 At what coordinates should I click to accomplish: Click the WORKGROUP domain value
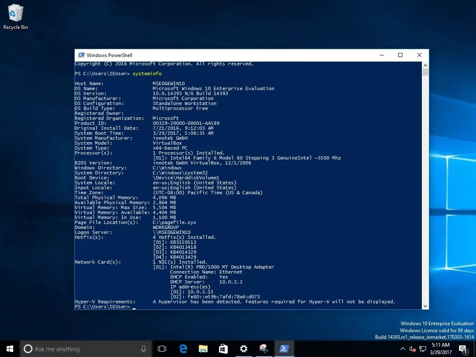[166, 227]
